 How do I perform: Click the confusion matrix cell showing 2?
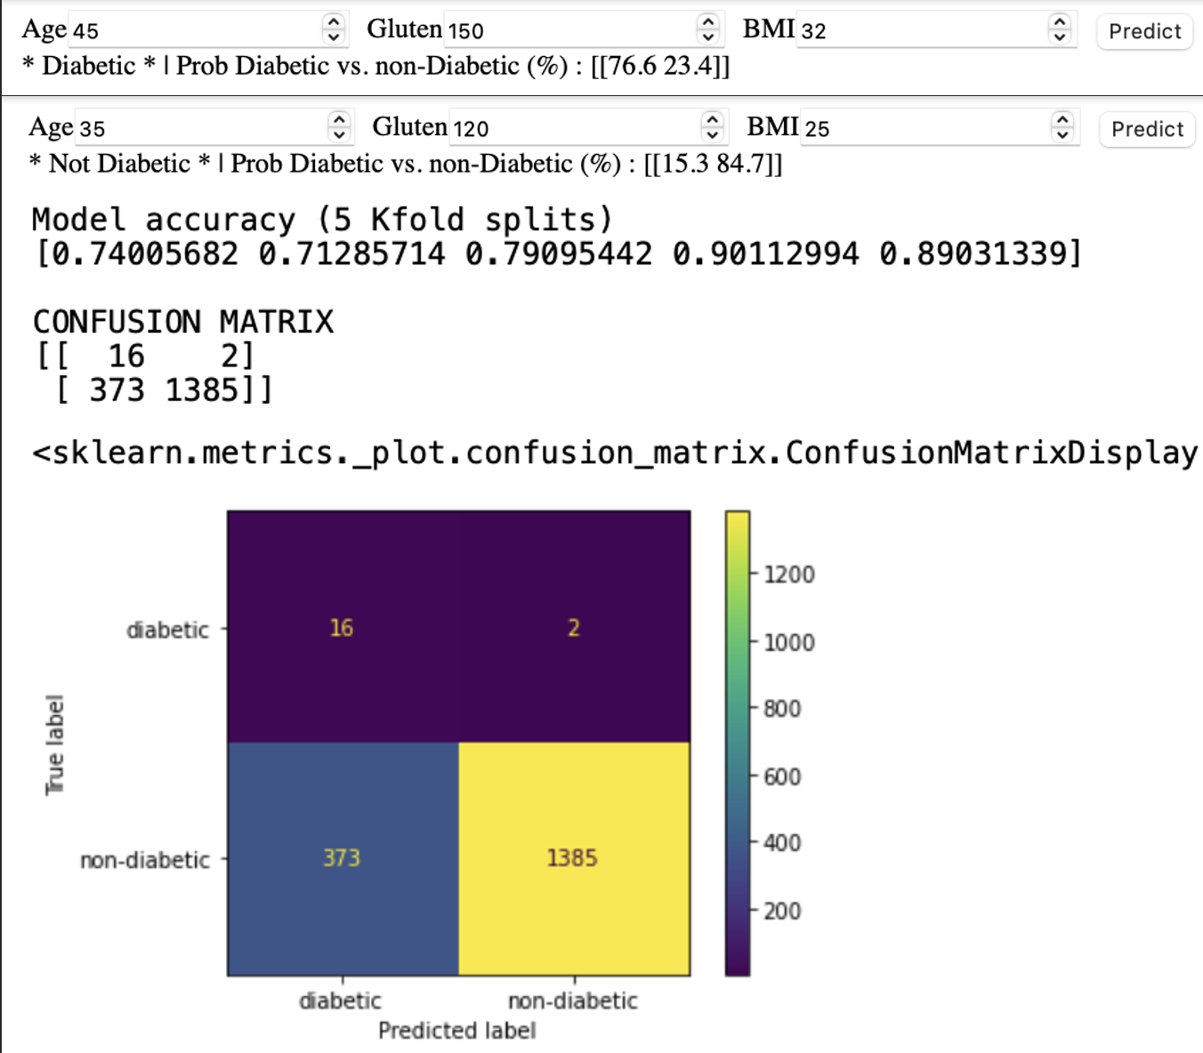(574, 627)
